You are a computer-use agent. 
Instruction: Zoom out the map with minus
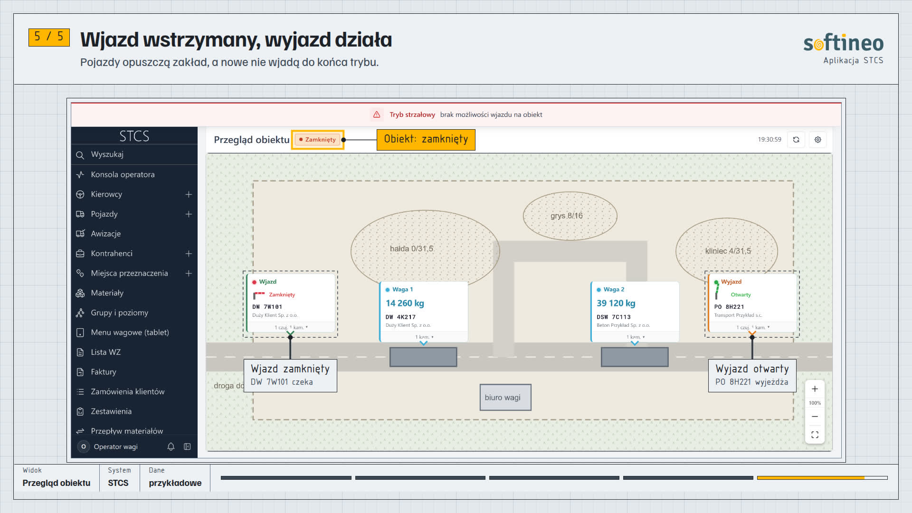[x=815, y=417]
